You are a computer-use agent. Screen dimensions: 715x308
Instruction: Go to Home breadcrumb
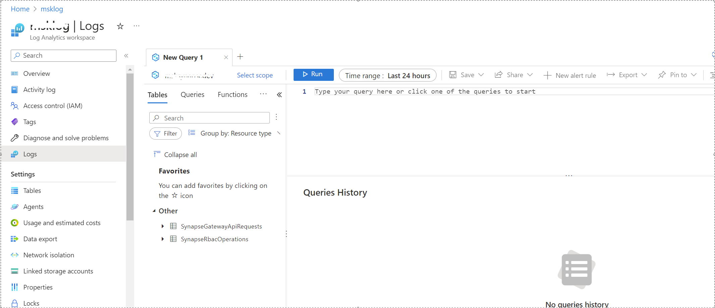tap(20, 9)
